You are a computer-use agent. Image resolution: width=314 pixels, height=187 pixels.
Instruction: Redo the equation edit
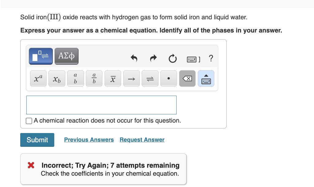click(x=153, y=59)
